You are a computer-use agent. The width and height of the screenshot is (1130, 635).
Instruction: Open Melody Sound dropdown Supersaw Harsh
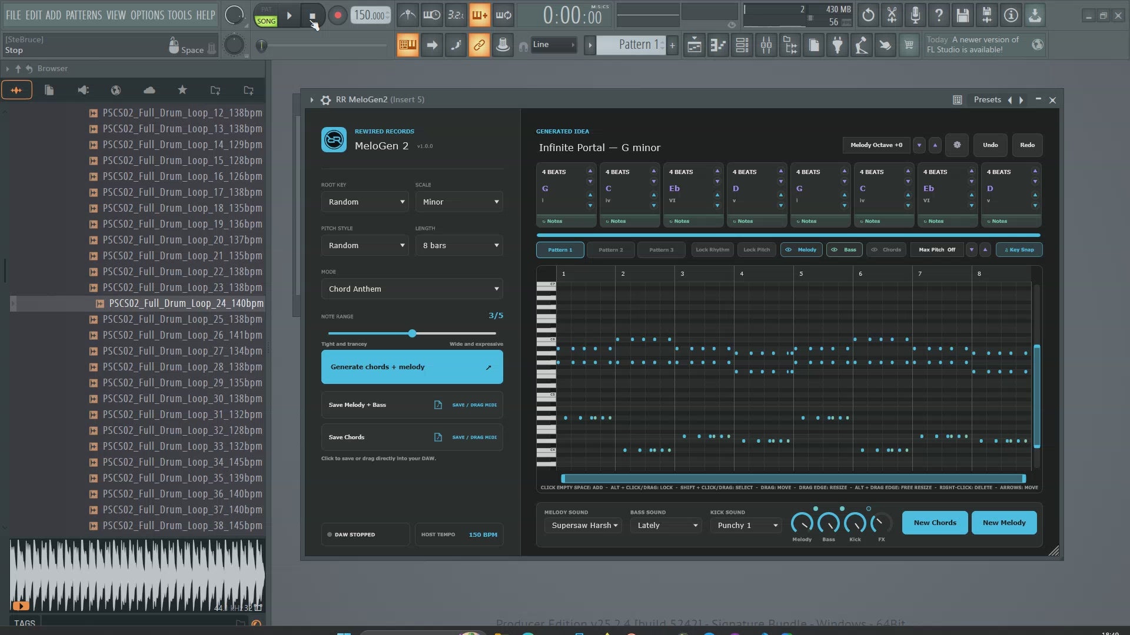[x=583, y=526]
